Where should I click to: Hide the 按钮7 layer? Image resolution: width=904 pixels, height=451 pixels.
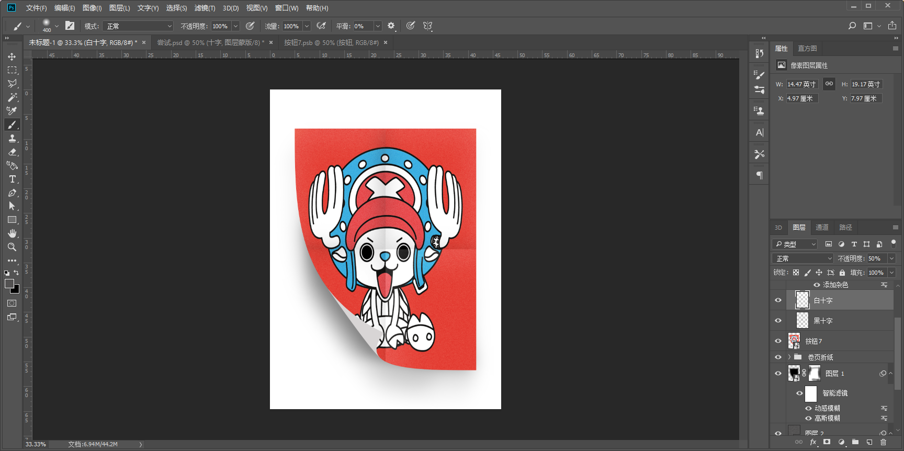click(778, 341)
